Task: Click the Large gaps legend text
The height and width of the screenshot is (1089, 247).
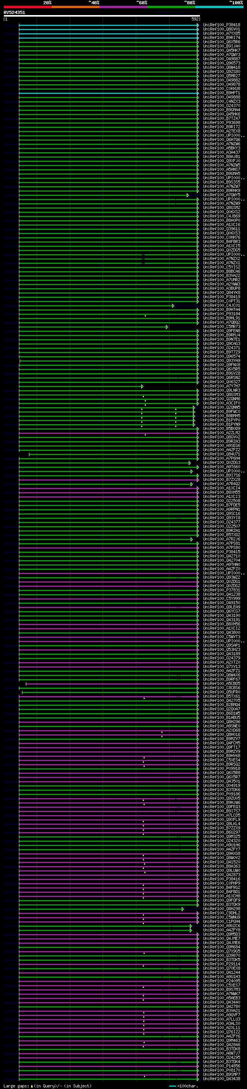Action: [x=47, y=1086]
